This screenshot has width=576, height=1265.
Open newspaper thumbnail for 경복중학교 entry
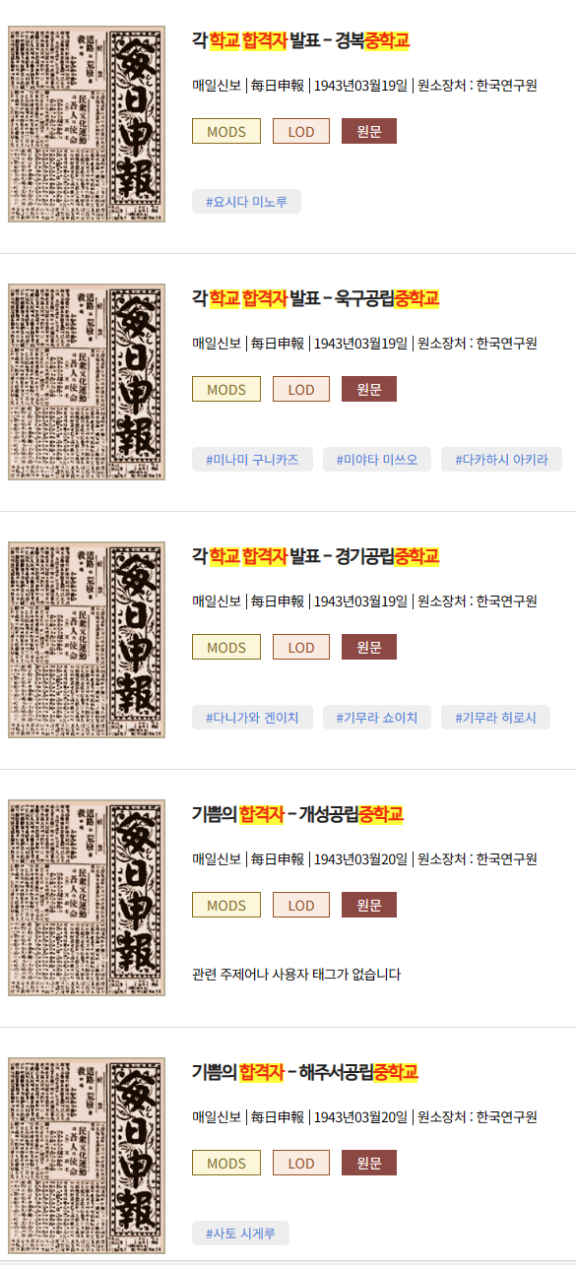[87, 125]
